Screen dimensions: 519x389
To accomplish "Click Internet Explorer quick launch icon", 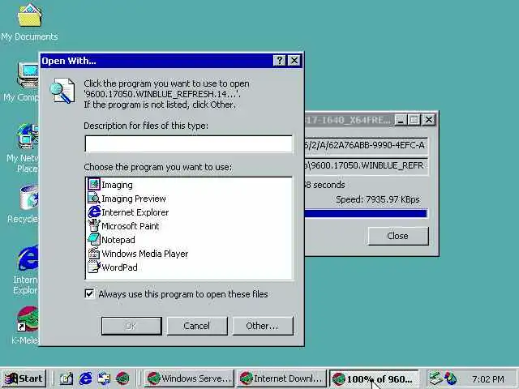I will [x=85, y=378].
